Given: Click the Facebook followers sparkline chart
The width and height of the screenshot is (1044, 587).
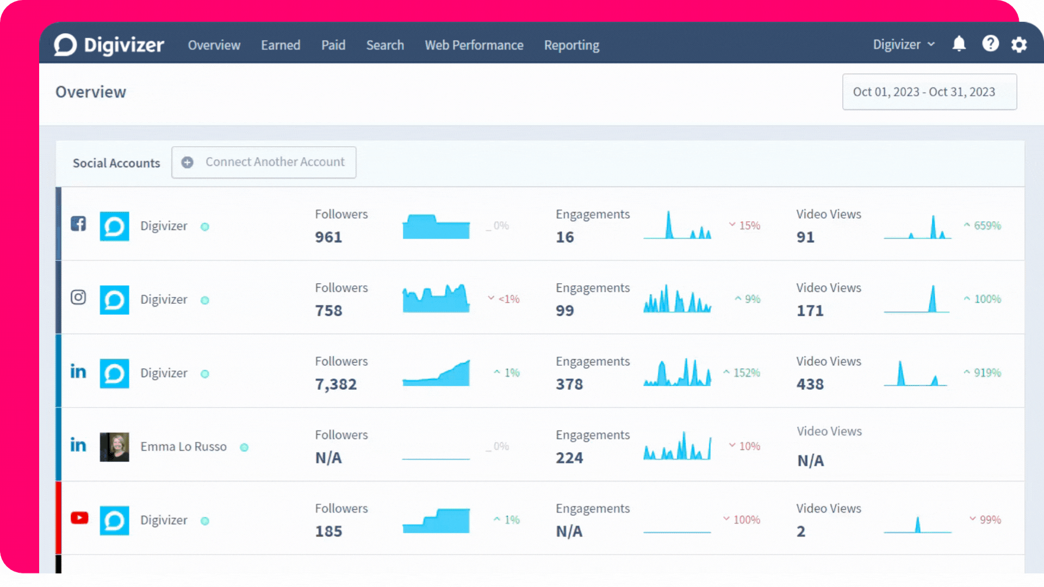Looking at the screenshot, I should tap(436, 226).
